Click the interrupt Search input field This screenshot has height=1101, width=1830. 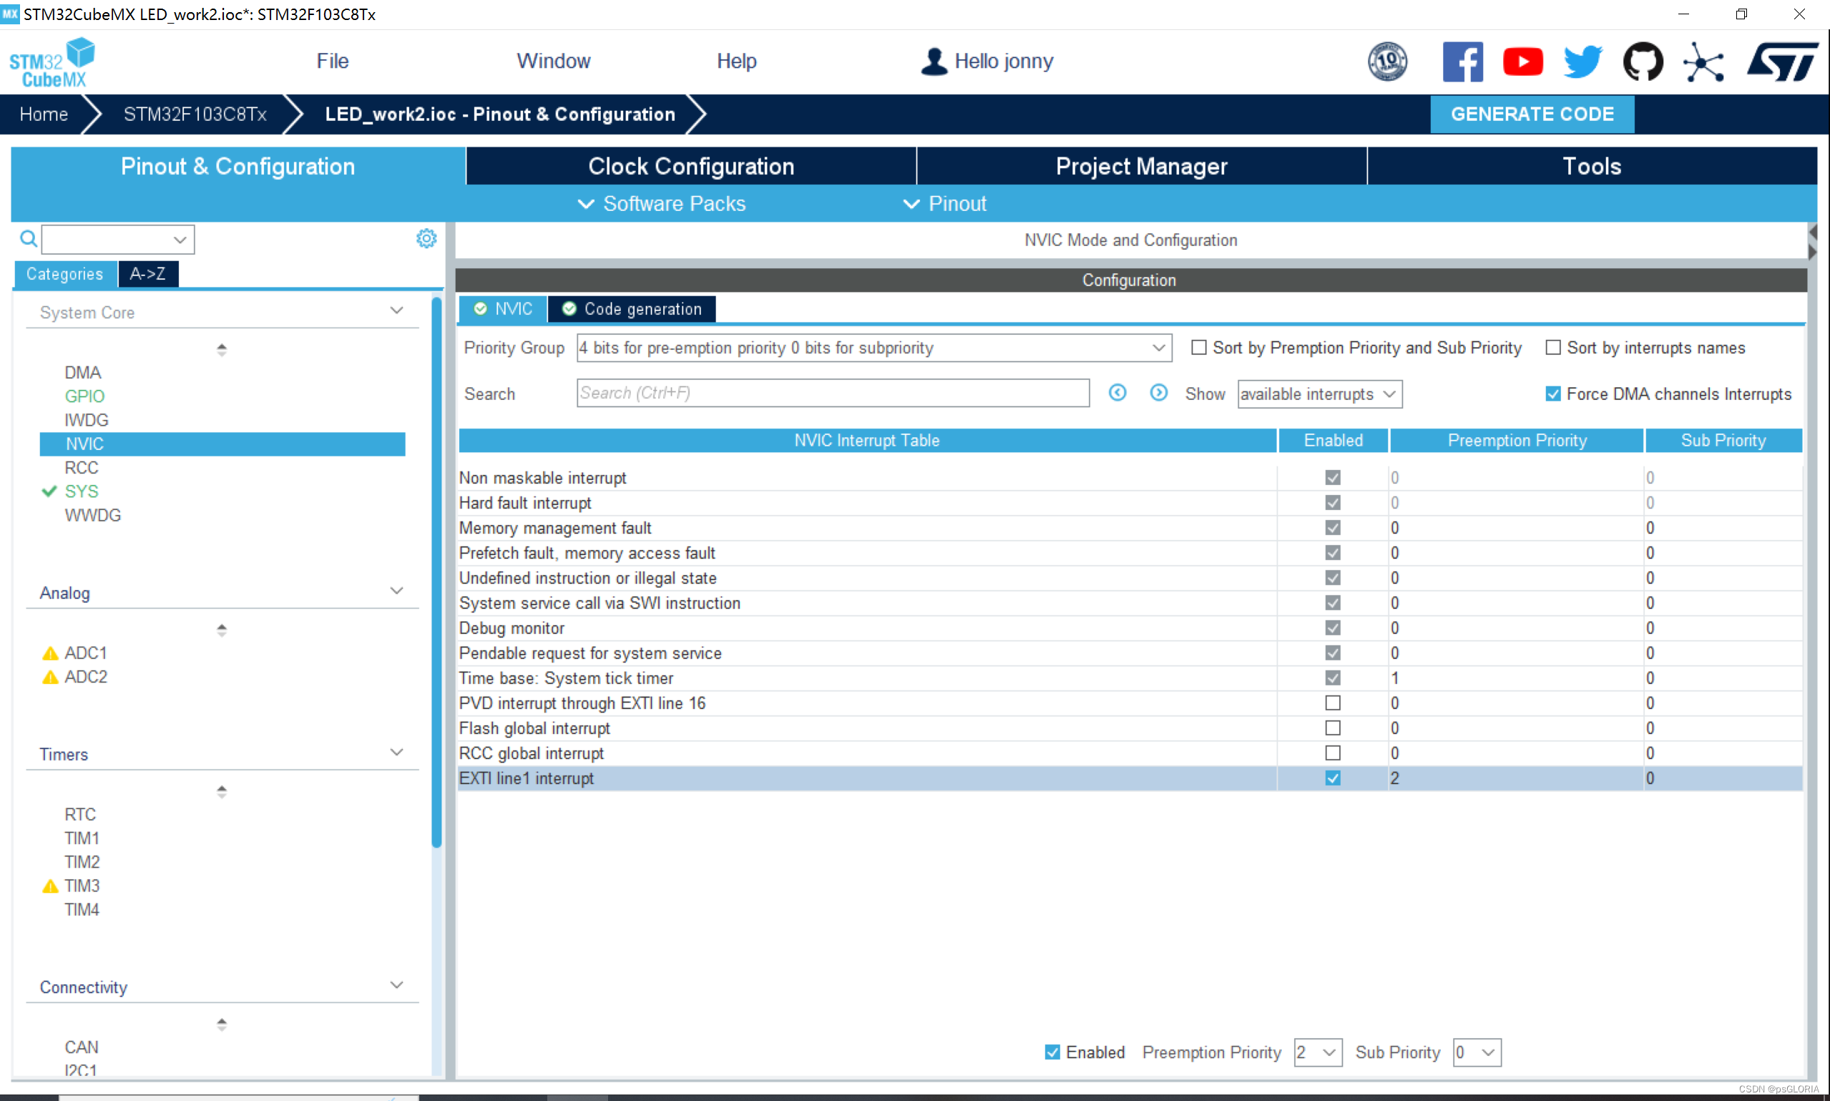point(833,393)
